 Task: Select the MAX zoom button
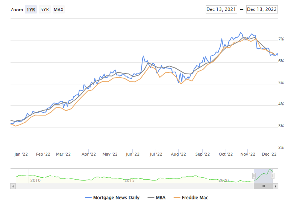coord(59,9)
